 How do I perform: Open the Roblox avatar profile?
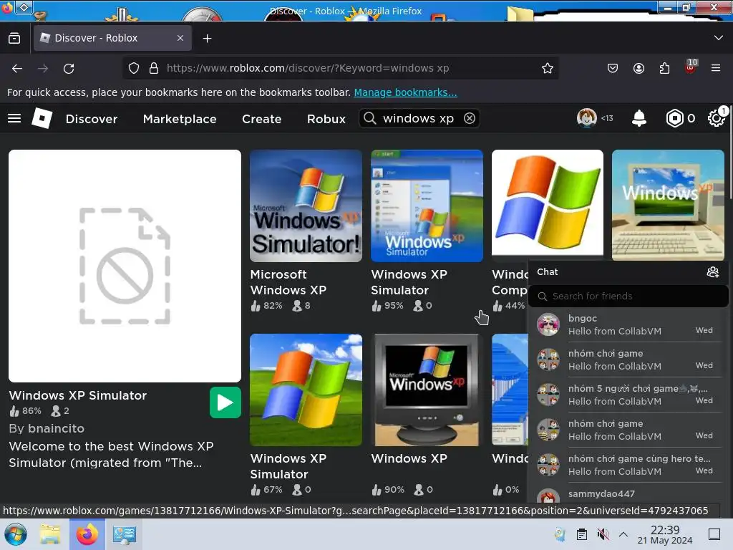(587, 118)
